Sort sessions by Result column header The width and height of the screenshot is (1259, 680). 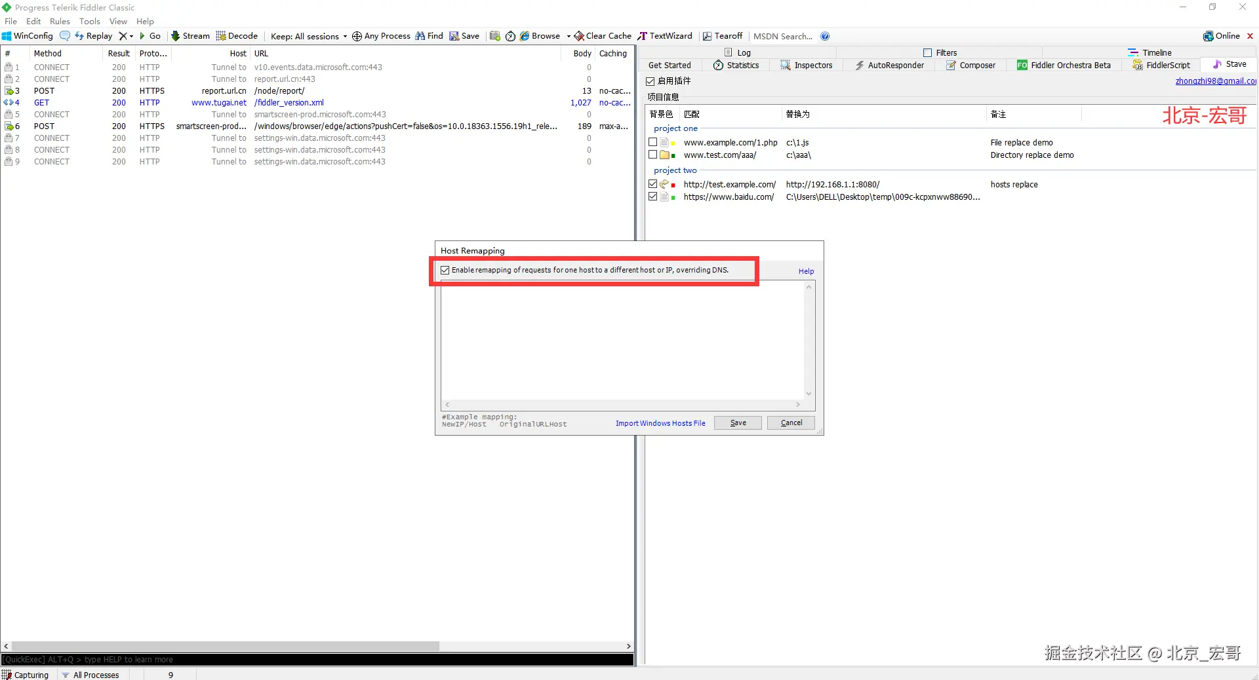pos(119,54)
